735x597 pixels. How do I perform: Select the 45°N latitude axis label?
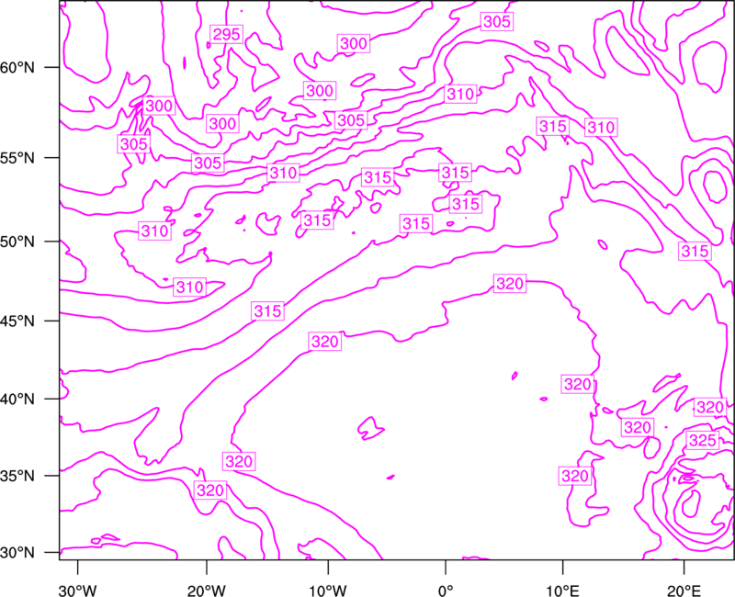pos(17,321)
